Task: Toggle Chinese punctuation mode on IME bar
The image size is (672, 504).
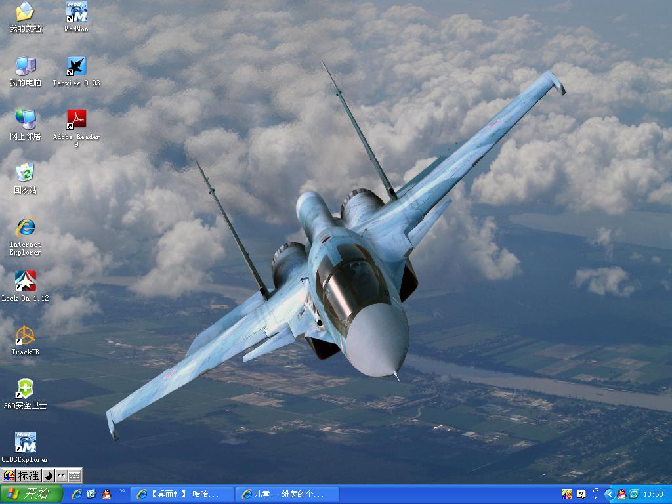Action: tap(61, 476)
